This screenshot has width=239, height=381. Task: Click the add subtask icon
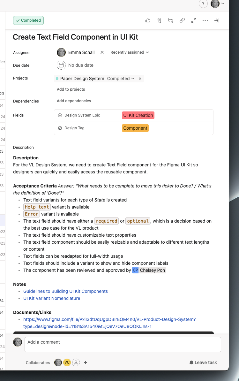coord(171,20)
